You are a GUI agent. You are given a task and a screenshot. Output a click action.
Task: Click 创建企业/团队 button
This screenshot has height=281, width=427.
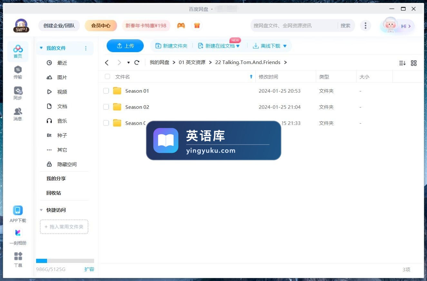[59, 25]
